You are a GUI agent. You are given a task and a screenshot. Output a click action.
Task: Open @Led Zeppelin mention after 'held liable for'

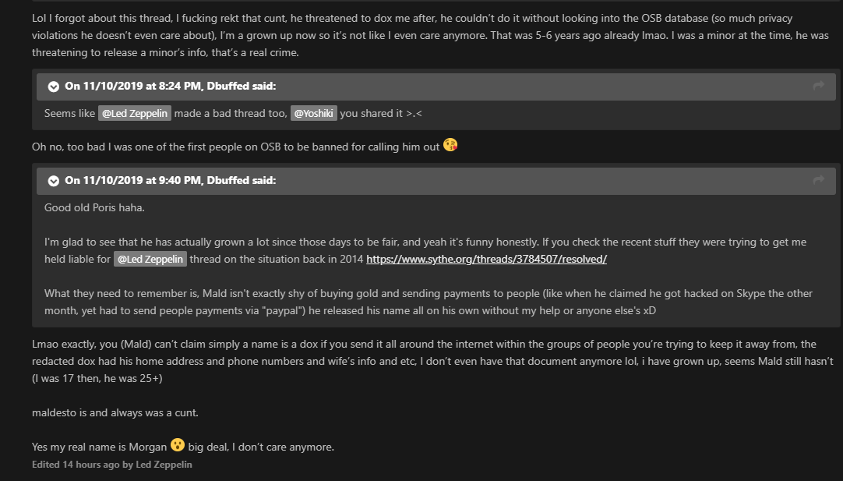coord(150,259)
